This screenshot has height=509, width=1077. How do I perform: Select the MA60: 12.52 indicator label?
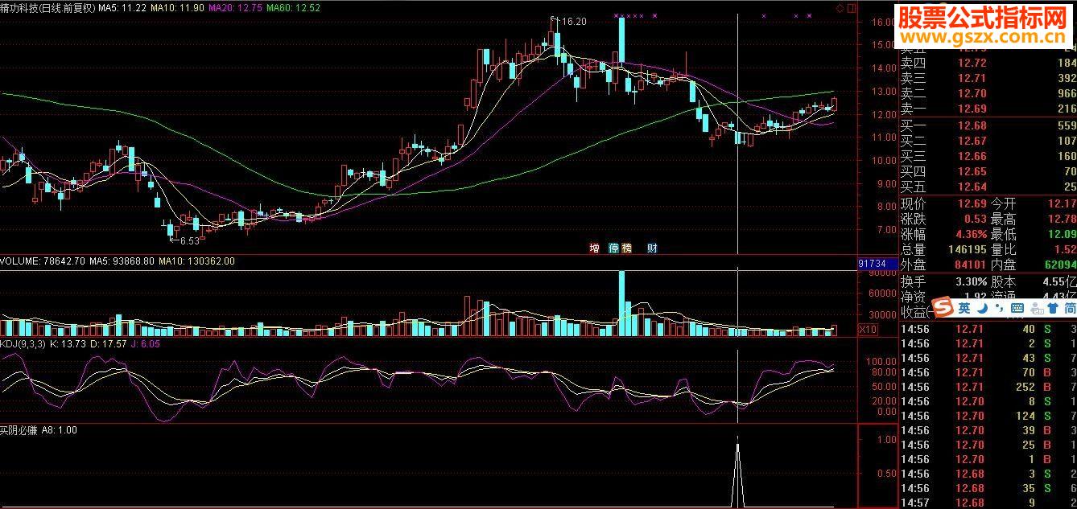(x=293, y=7)
